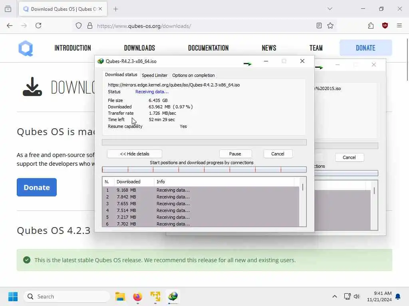
Task: Select connection row with 7.842 MB
Action: 201,197
